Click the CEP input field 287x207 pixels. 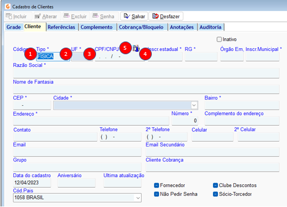pos(32,105)
